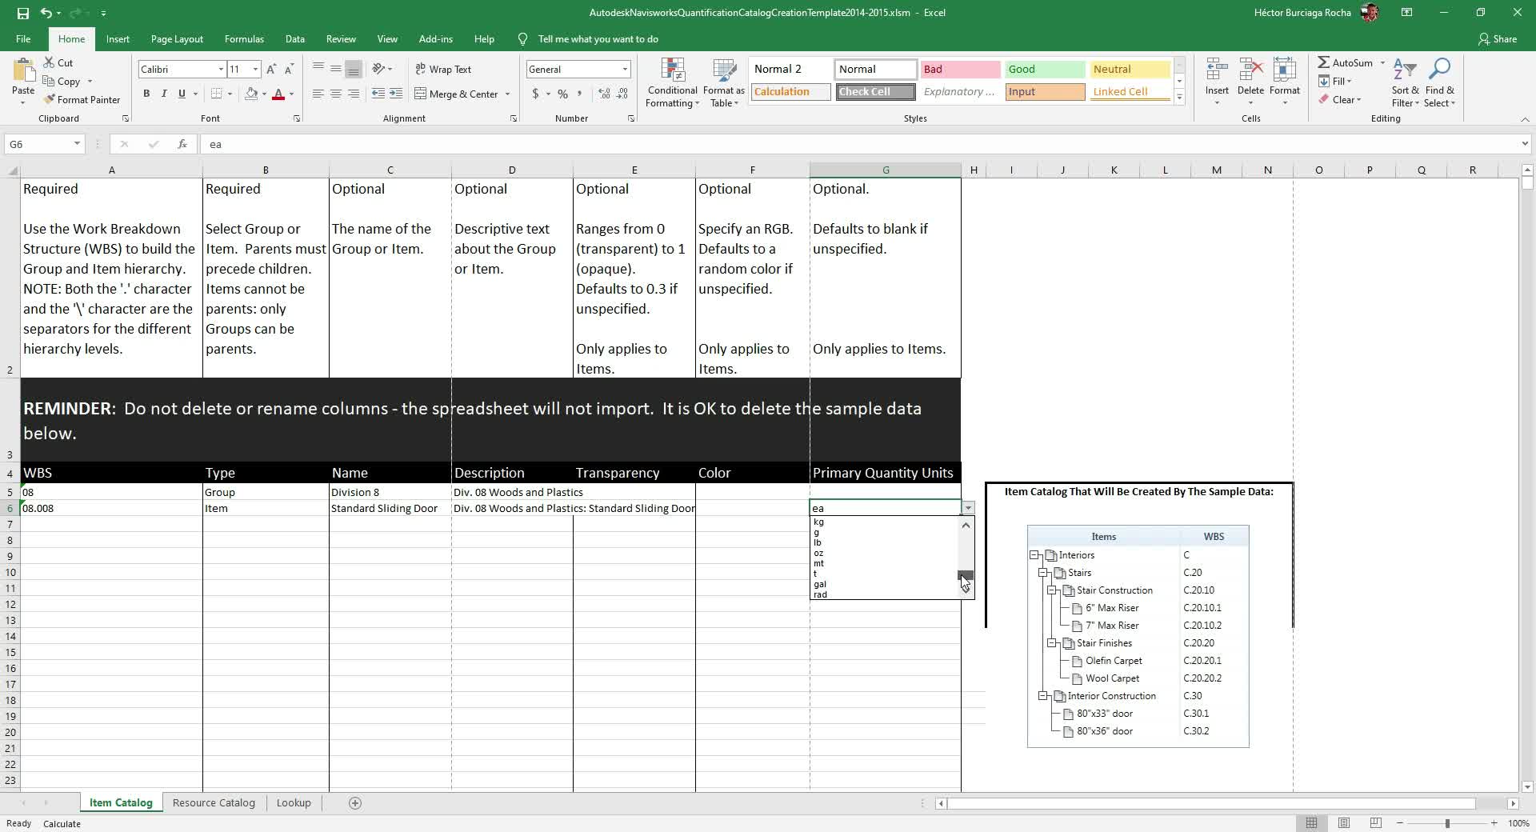Expand the formula bar
The width and height of the screenshot is (1536, 832).
[x=1525, y=144]
